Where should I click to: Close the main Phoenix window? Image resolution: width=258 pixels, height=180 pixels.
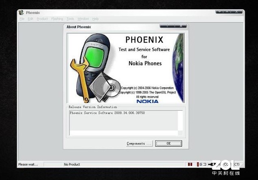point(236,12)
